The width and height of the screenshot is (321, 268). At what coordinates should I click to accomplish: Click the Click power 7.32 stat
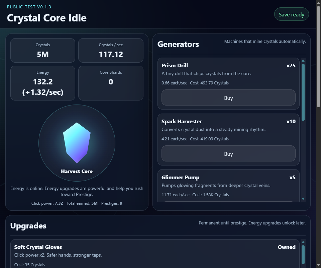47,203
